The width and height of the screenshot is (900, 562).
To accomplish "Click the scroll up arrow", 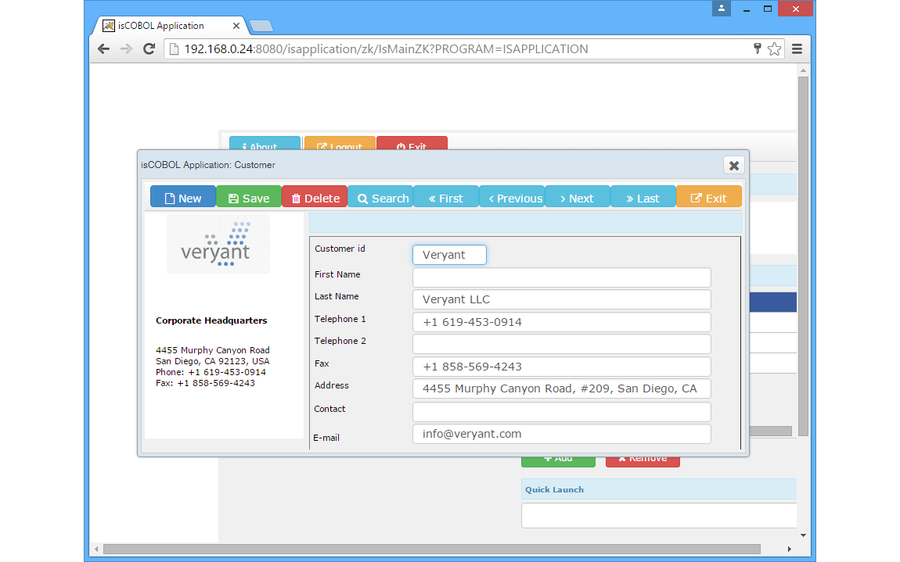I will (803, 70).
